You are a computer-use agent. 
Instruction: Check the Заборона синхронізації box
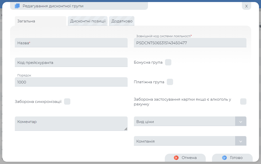click(x=67, y=102)
